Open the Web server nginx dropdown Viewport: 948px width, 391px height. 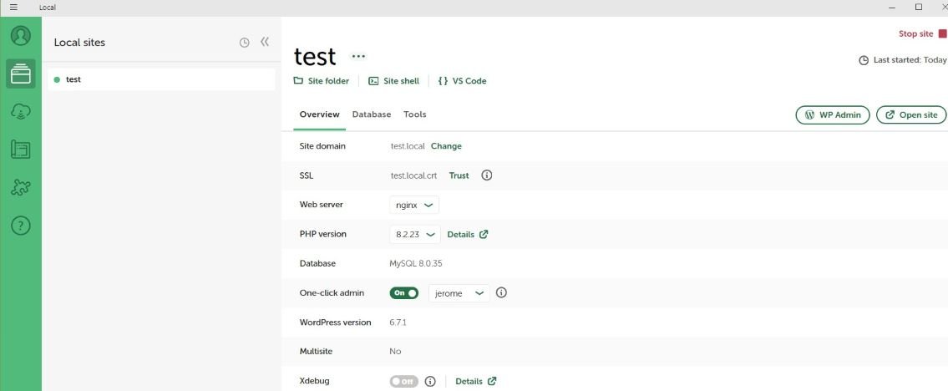coord(414,205)
